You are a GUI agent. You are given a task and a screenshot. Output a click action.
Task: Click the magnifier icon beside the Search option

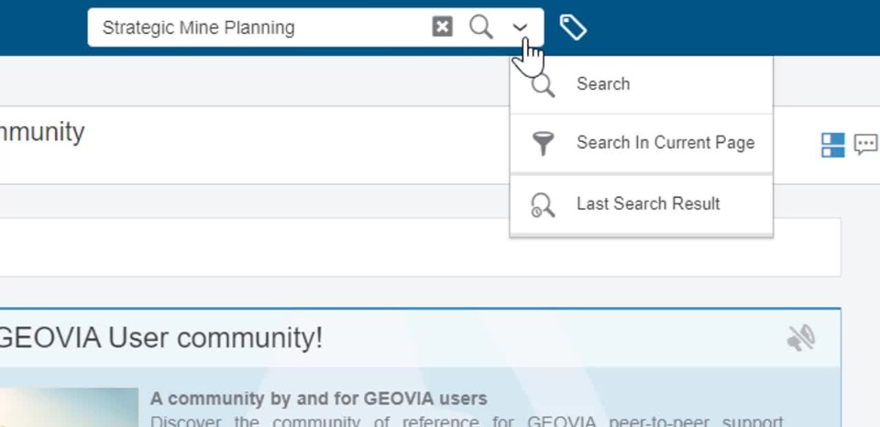point(544,85)
